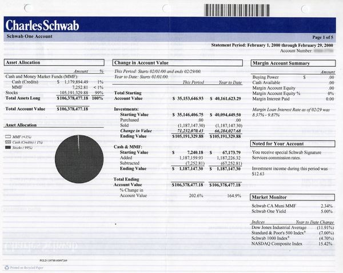This screenshot has width=343, height=273.
Task: Click the "Total Account Value" label
Action: (25, 109)
